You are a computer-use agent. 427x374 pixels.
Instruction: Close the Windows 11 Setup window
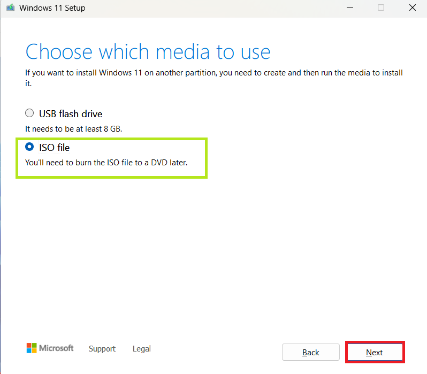point(413,7)
